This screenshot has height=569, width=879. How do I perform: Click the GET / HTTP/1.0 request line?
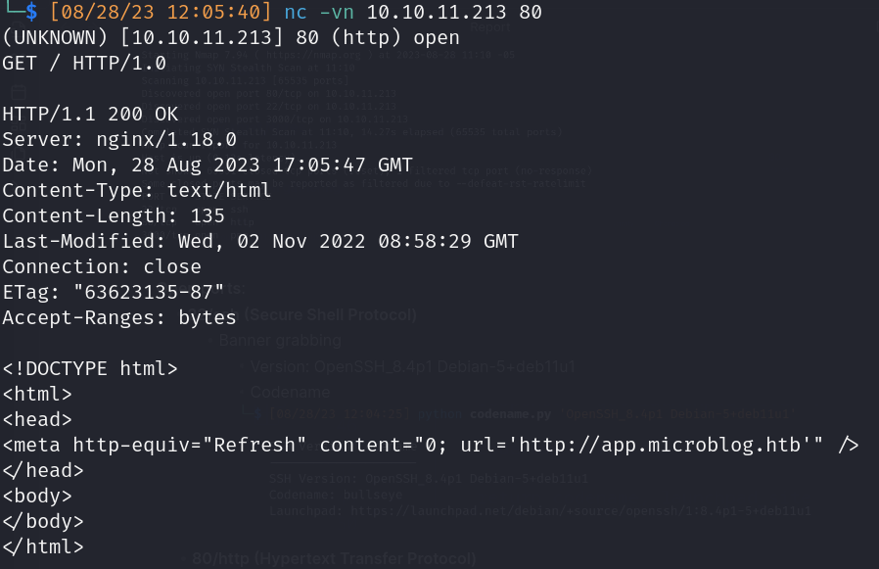(x=84, y=63)
